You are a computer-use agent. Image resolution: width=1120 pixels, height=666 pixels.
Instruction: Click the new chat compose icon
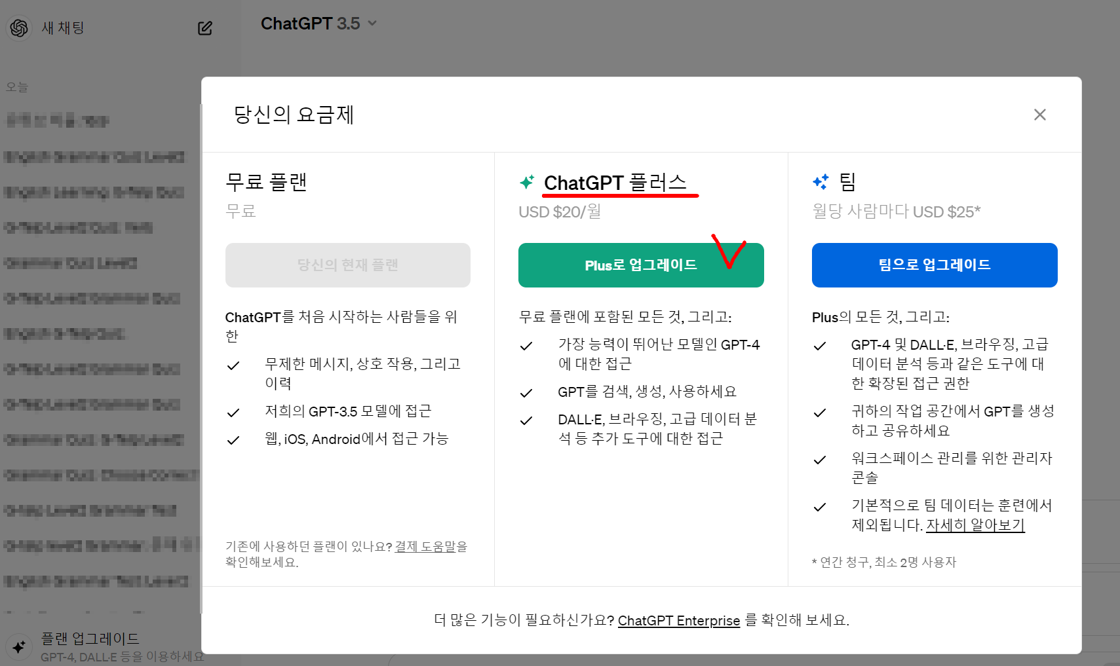coord(205,28)
